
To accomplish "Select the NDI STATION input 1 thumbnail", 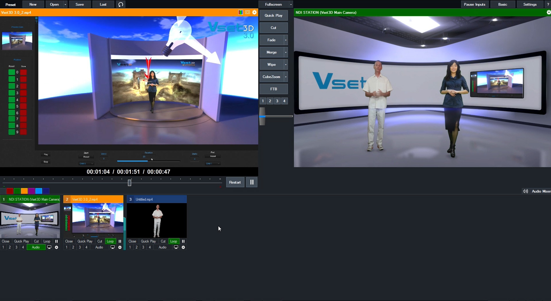I will point(30,221).
